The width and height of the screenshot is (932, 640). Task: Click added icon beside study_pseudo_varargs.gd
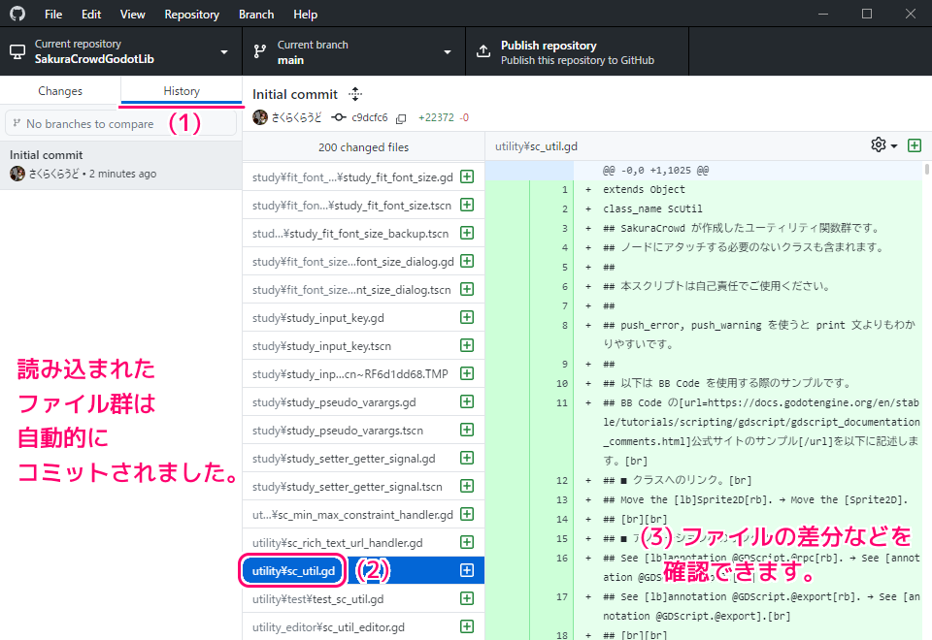467,401
